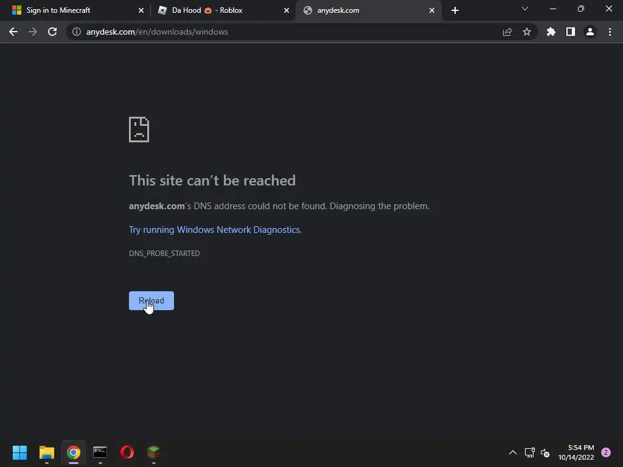Image resolution: width=623 pixels, height=467 pixels.
Task: Close the Chrome window
Action: (608, 9)
